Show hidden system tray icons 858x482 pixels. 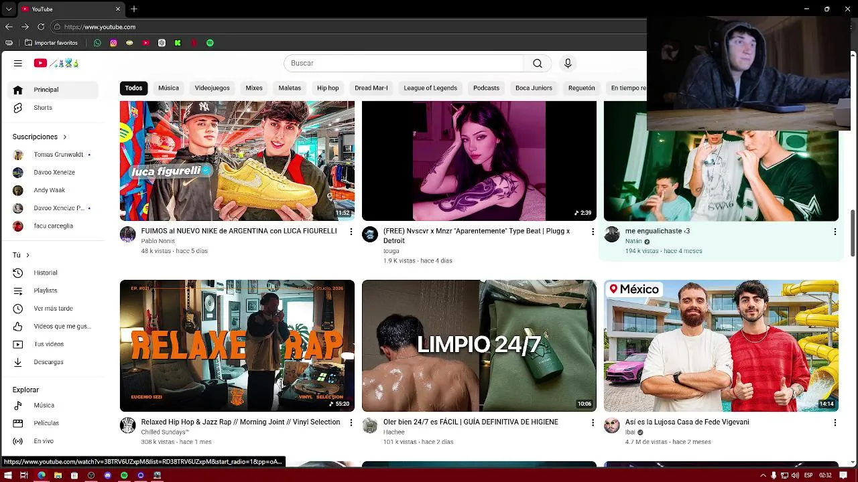click(x=763, y=475)
